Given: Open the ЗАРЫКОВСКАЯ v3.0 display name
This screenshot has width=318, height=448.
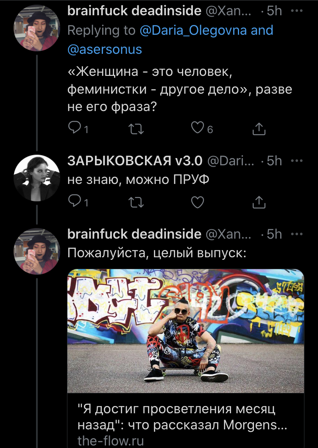Looking at the screenshot, I should coord(135,161).
